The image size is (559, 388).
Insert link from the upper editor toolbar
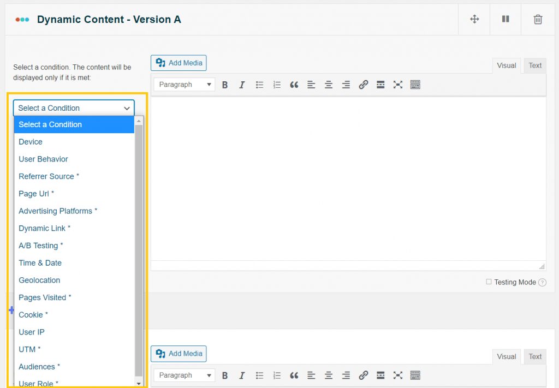click(363, 85)
